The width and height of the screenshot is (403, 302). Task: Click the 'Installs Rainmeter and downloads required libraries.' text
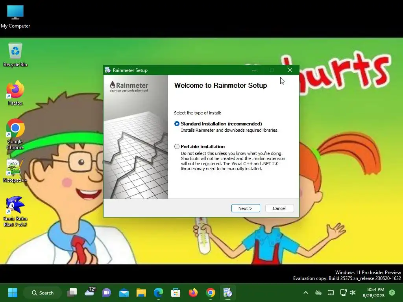click(x=230, y=130)
